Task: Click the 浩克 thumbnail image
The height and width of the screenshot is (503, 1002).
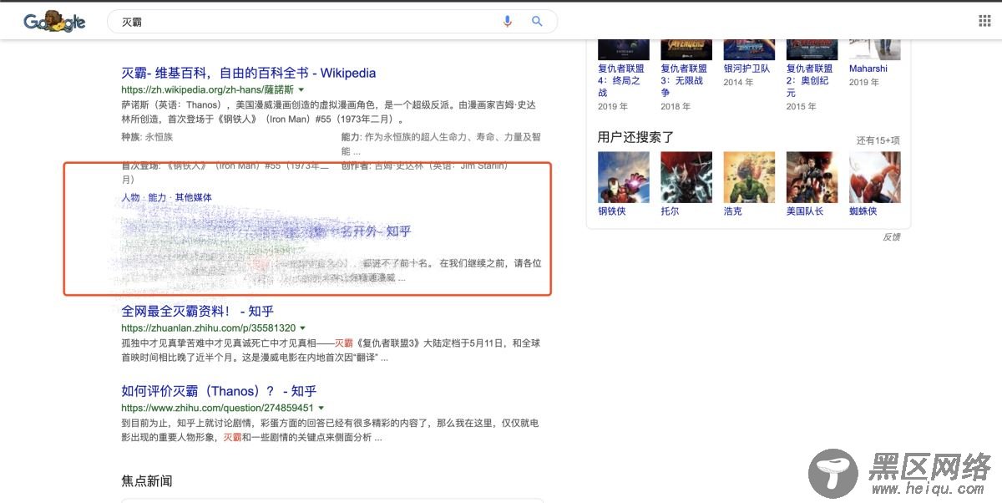Action: (x=749, y=177)
